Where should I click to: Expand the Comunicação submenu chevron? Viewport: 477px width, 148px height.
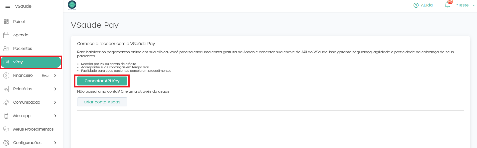tap(55, 102)
